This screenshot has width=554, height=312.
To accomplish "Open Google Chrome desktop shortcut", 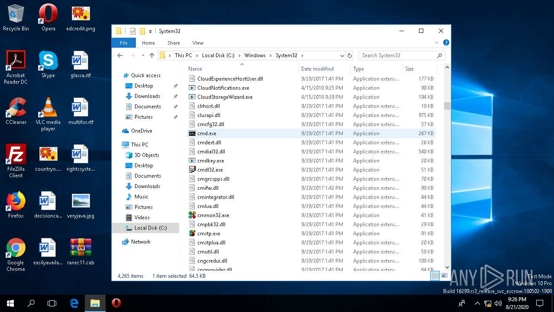I will [16, 255].
